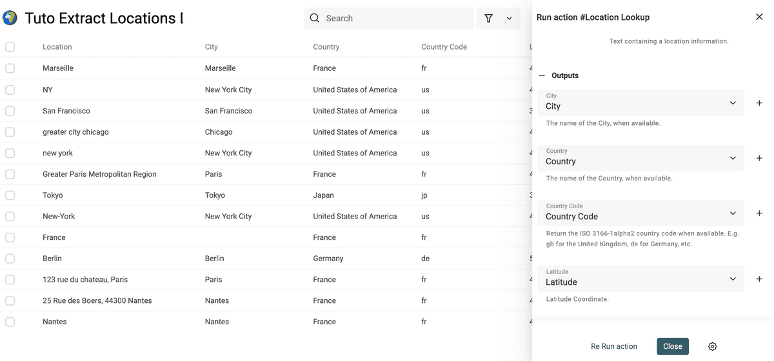The width and height of the screenshot is (774, 361).
Task: Close the Run action panel with X
Action: (759, 17)
